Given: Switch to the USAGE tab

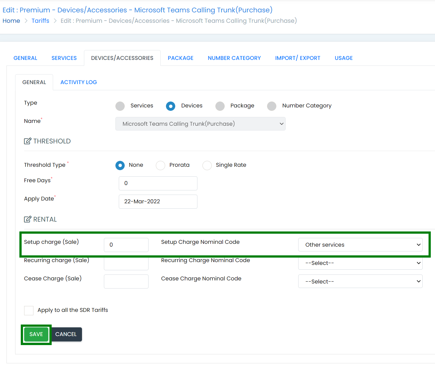Looking at the screenshot, I should 344,58.
